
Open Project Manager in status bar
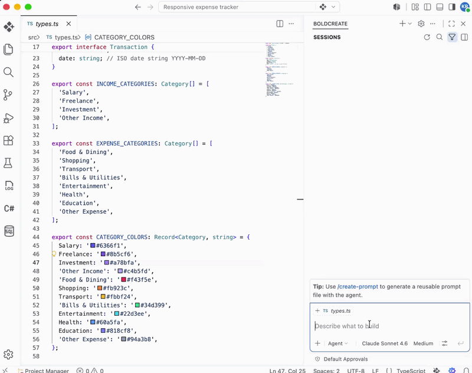tap(44, 371)
